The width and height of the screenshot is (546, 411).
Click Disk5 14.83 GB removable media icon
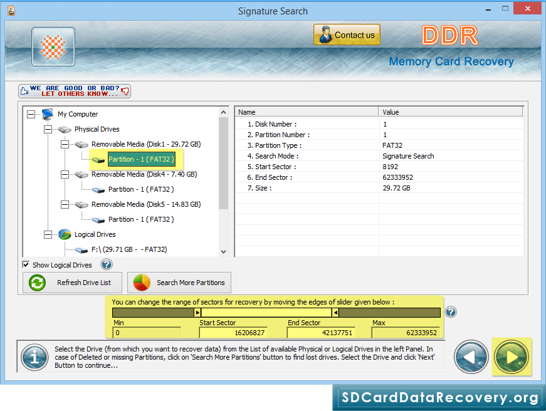click(x=81, y=205)
